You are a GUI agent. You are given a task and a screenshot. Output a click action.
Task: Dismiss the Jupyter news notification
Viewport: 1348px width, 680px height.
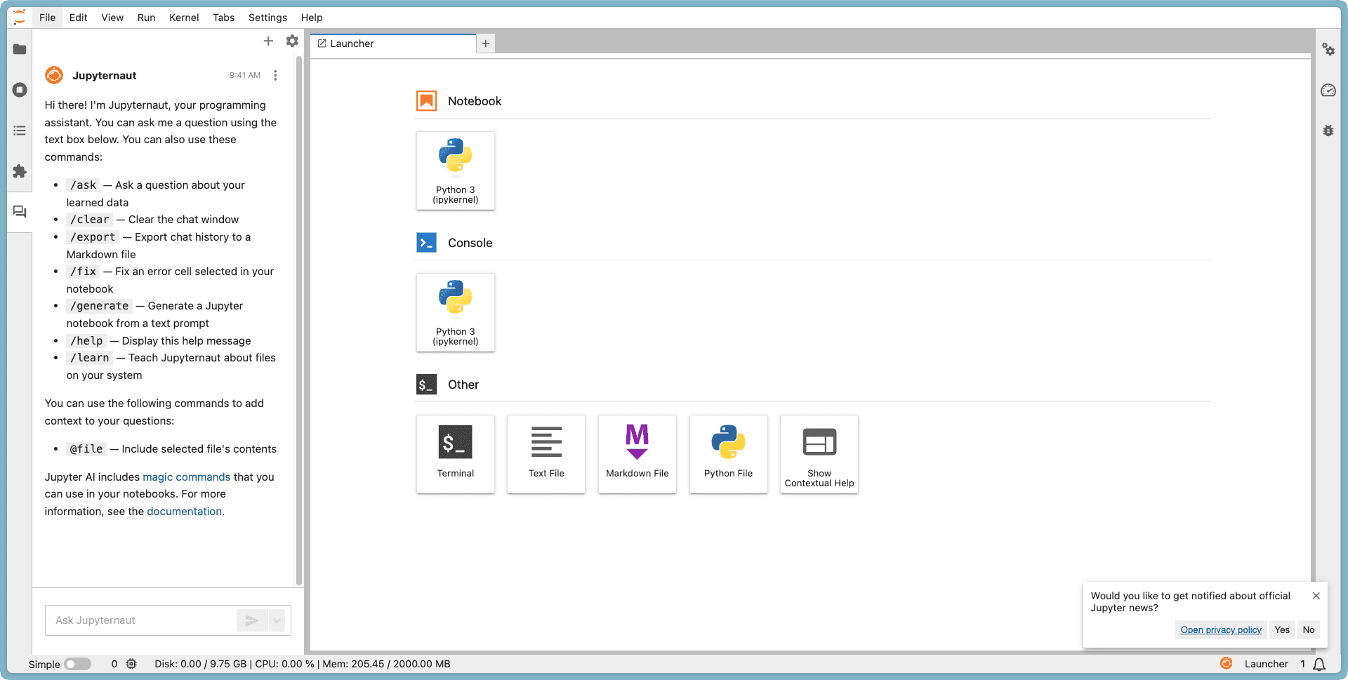(x=1316, y=596)
